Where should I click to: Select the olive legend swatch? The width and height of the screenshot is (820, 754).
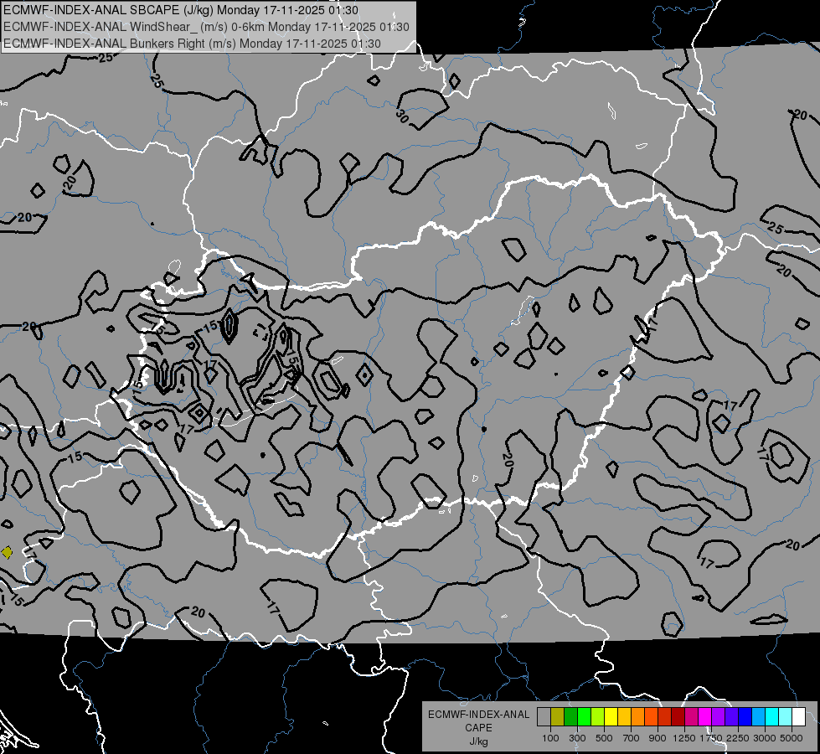(558, 717)
